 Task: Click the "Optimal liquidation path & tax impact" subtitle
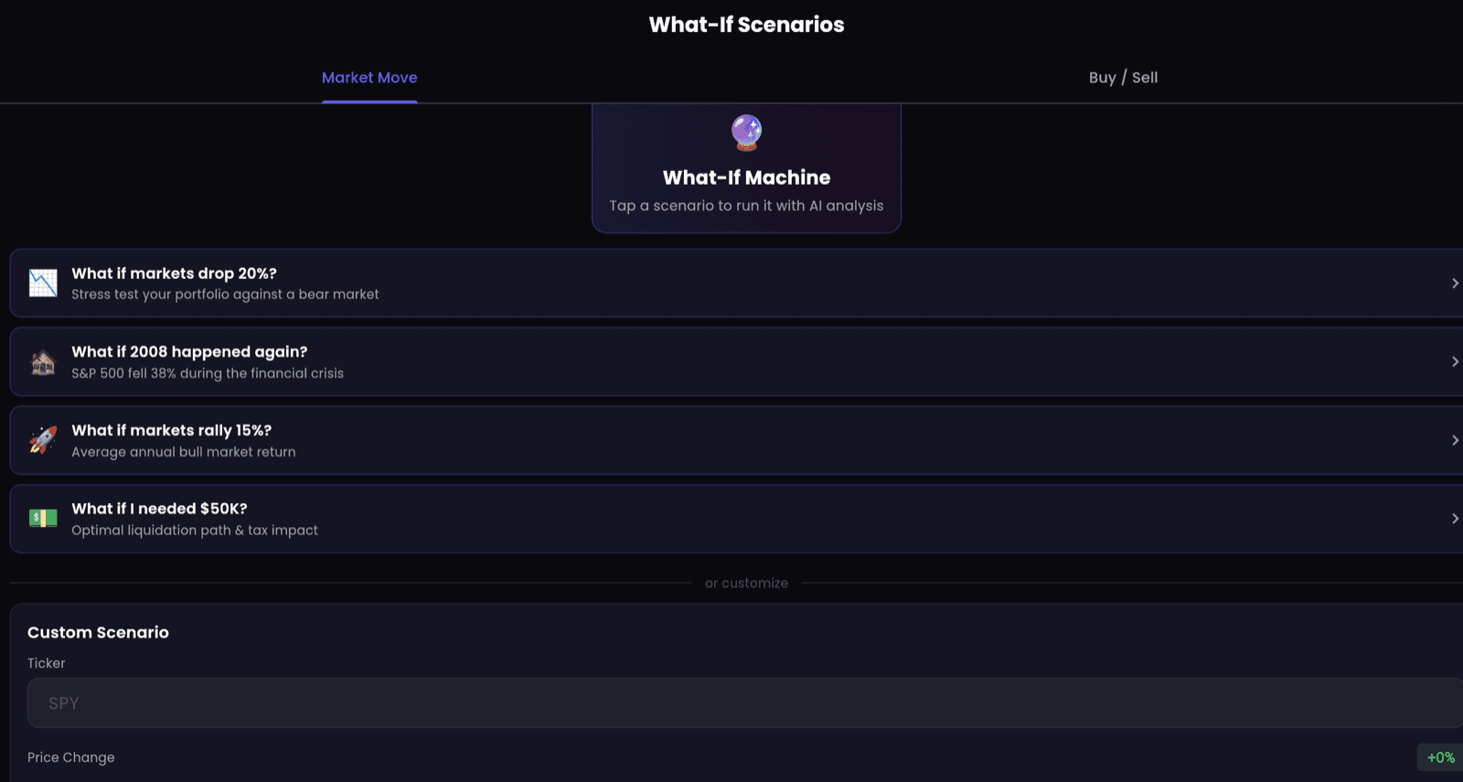[195, 530]
